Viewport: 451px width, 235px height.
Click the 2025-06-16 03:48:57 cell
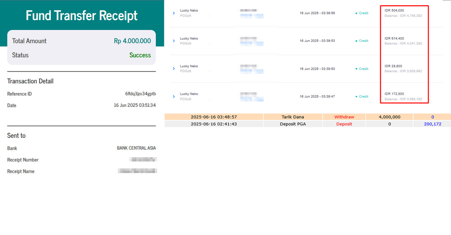pos(214,117)
